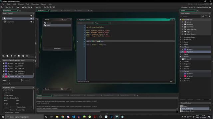Click the Creation Code button
The image size is (213, 119).
pyautogui.click(x=21, y=107)
